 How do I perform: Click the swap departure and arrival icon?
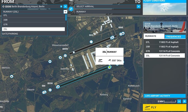point(71,9)
